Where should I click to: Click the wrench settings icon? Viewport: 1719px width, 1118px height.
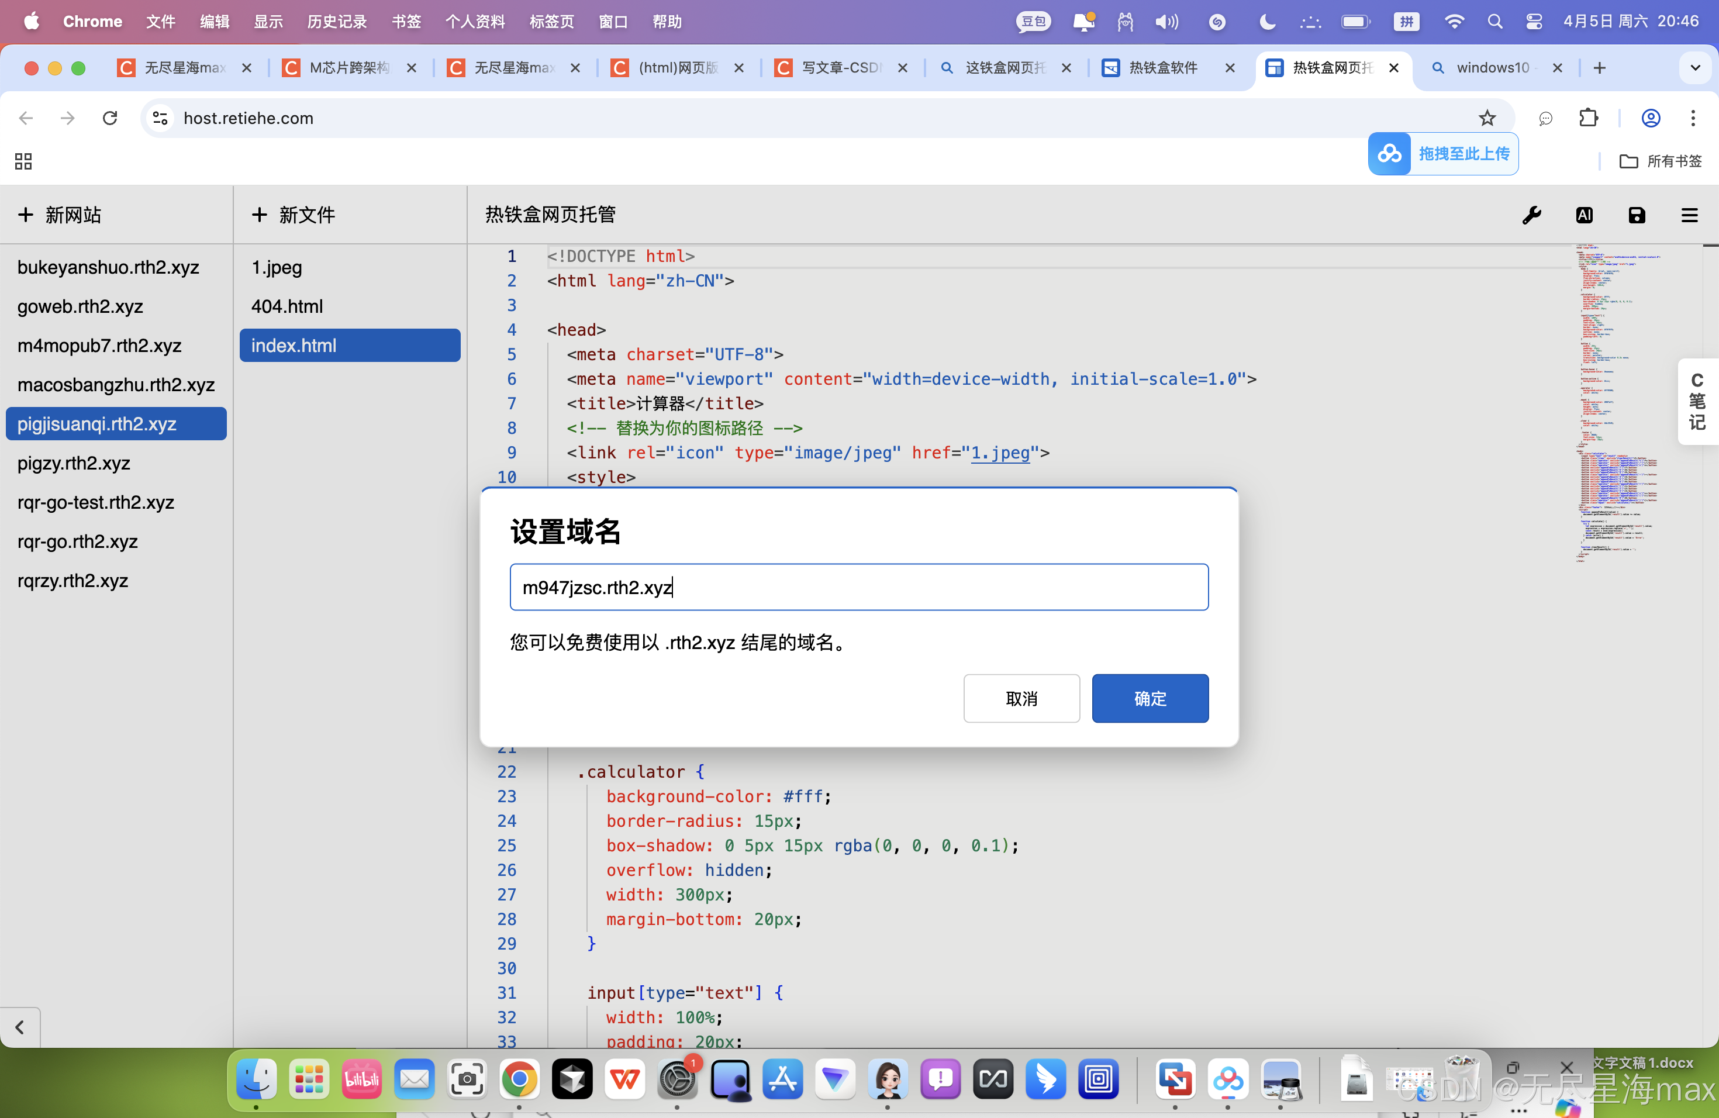tap(1531, 215)
